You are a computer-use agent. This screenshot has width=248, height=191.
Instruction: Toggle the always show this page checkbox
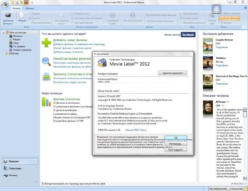tap(43, 183)
